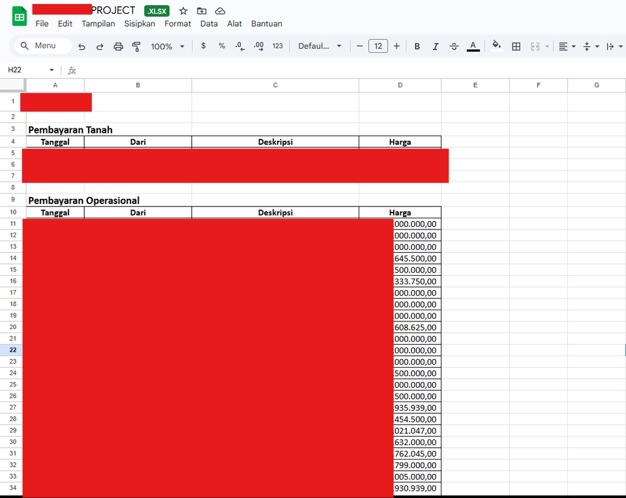Increase decimal places

point(259,46)
